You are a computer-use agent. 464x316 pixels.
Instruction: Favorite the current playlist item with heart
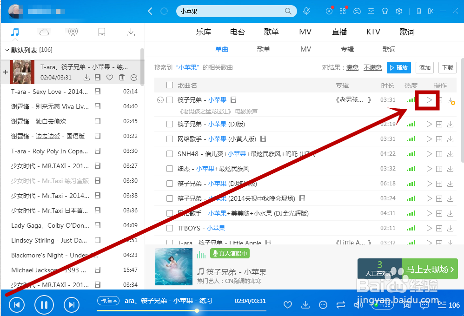point(110,78)
